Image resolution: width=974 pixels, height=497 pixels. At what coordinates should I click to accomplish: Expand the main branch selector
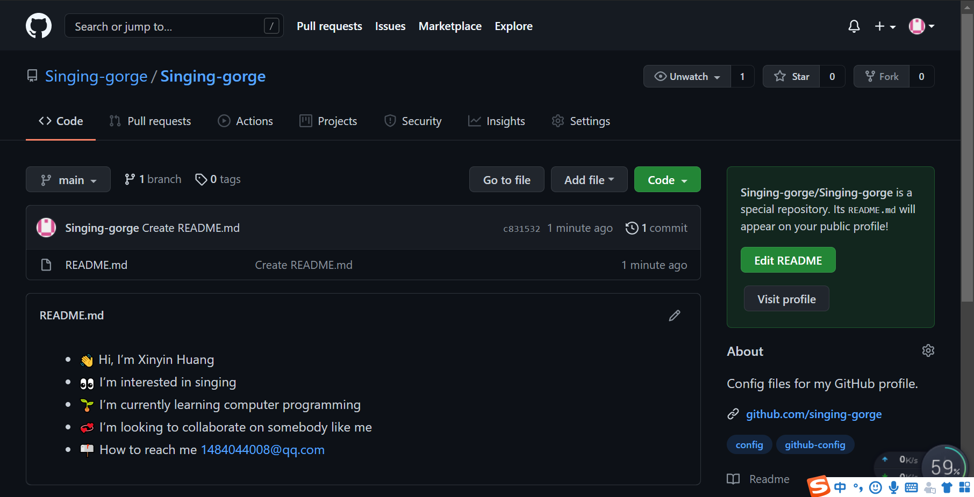coord(68,180)
